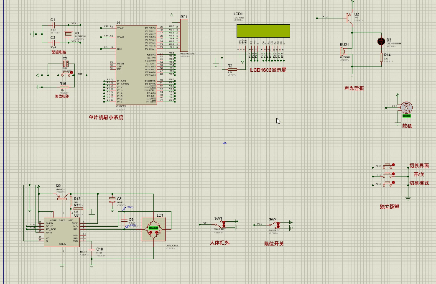This screenshot has height=284, width=436.
Task: Select the servo motor component
Action: point(406,108)
